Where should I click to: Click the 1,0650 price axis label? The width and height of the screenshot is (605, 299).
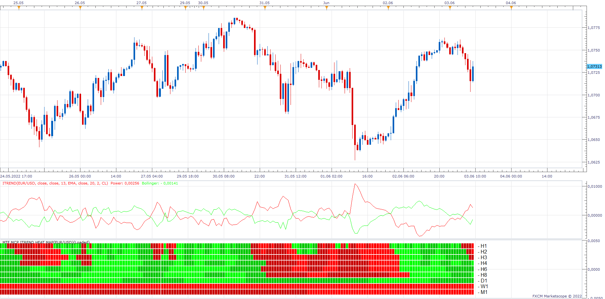coord(594,140)
